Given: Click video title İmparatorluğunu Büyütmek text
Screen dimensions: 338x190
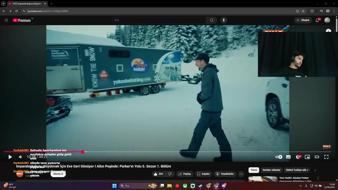Looking at the screenshot, I should pyautogui.click(x=93, y=166).
